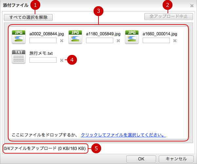Open the クリックしてファイルを選択してください link
Screen dimensions: 197x164
click(x=123, y=135)
